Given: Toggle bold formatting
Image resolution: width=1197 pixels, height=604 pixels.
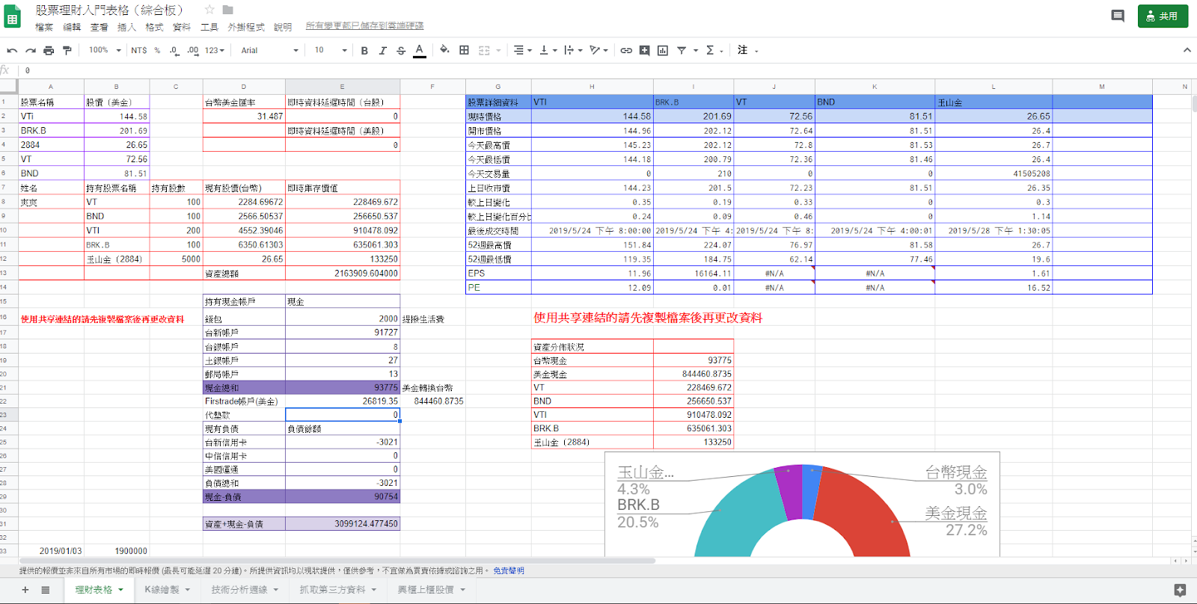Looking at the screenshot, I should pyautogui.click(x=364, y=50).
